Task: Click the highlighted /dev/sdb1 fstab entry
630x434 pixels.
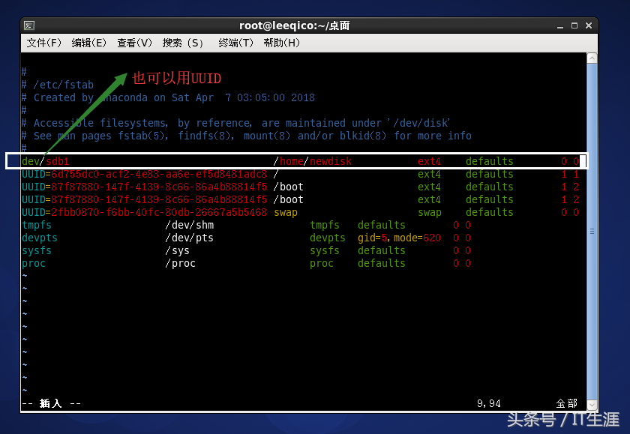Action: point(45,161)
